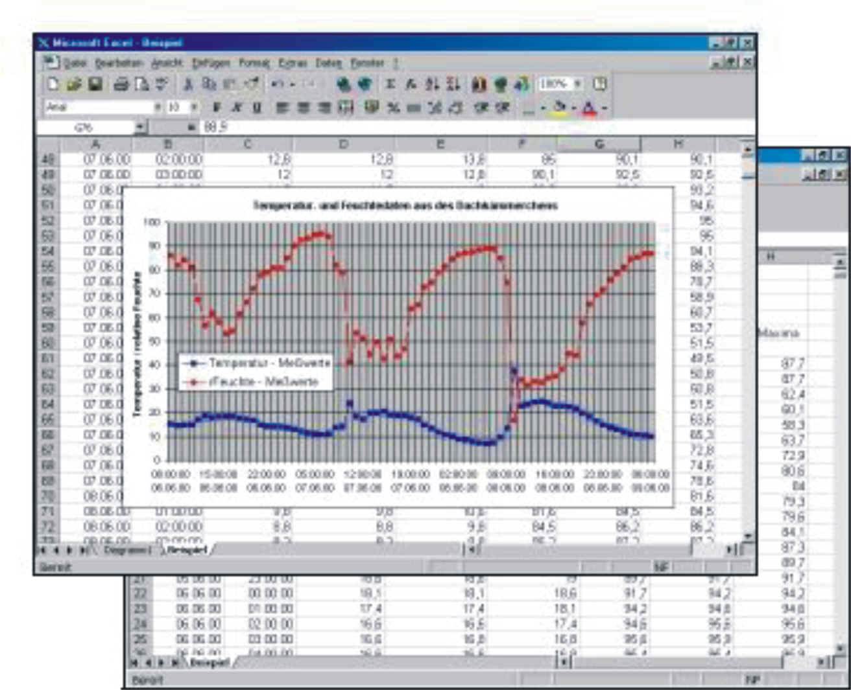Viewport: 851px width, 690px height.
Task: Apply yellow Fill Color bucket
Action: [560, 108]
